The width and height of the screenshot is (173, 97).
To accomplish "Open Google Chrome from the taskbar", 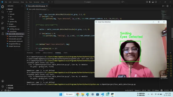I will coord(78,94).
